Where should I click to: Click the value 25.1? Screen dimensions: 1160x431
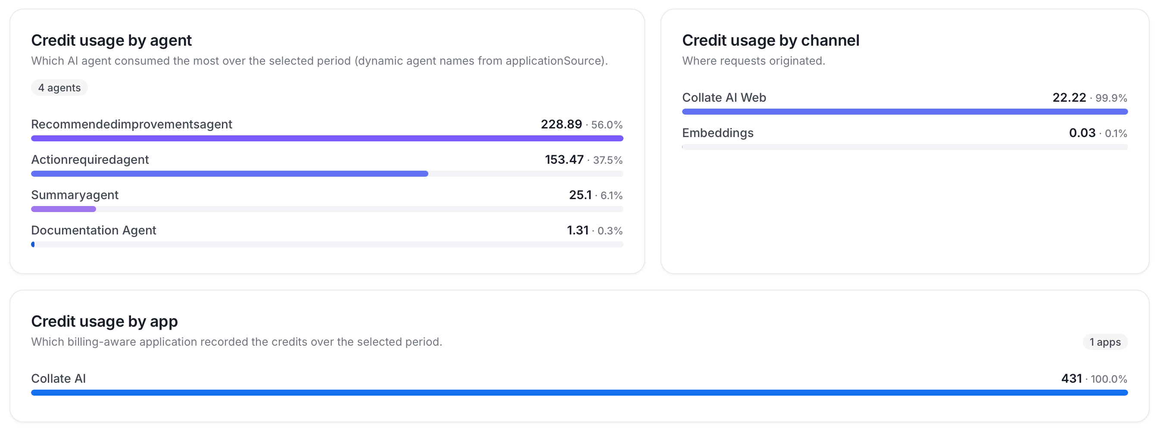pyautogui.click(x=580, y=195)
